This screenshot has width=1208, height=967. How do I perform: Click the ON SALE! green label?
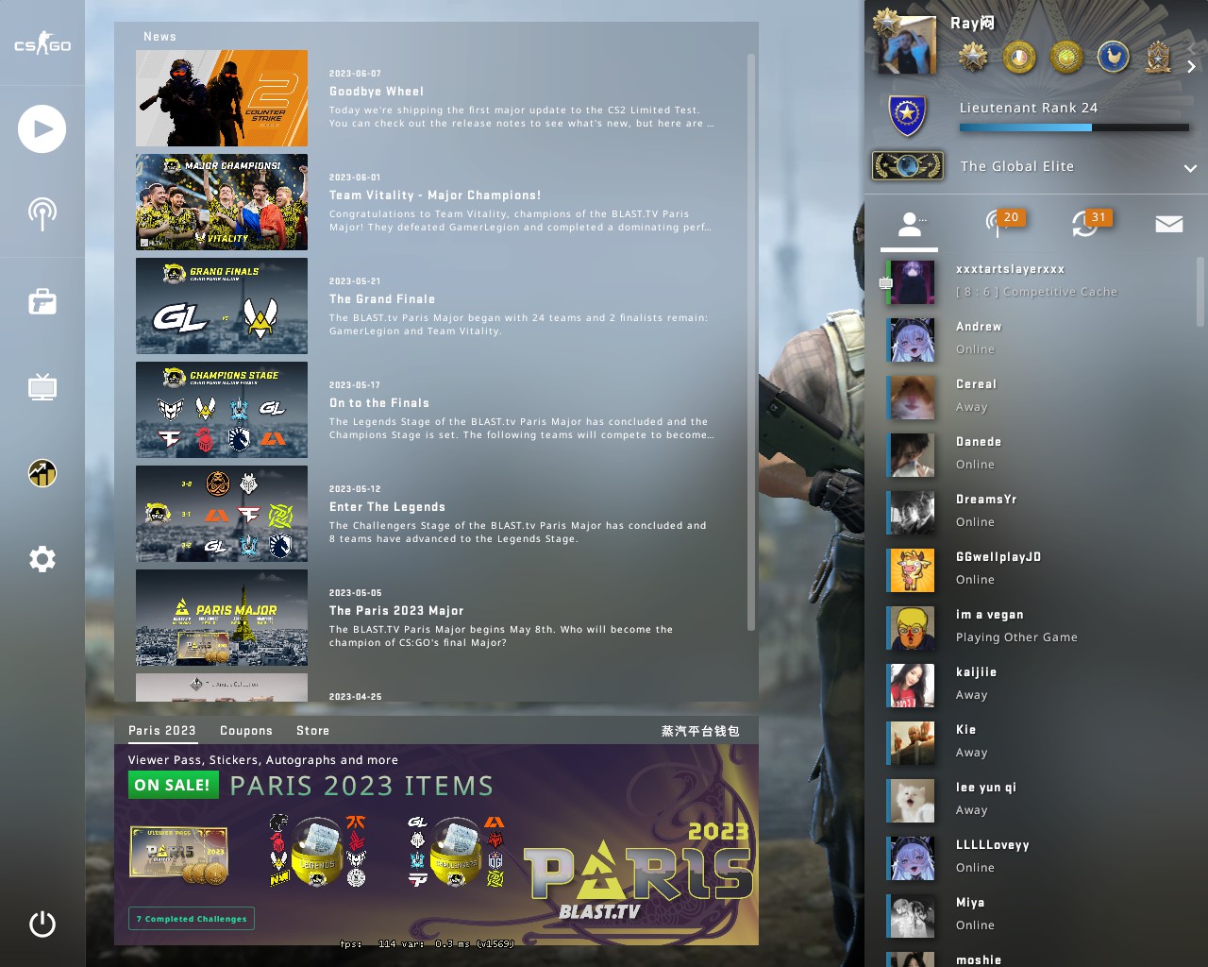pyautogui.click(x=173, y=785)
